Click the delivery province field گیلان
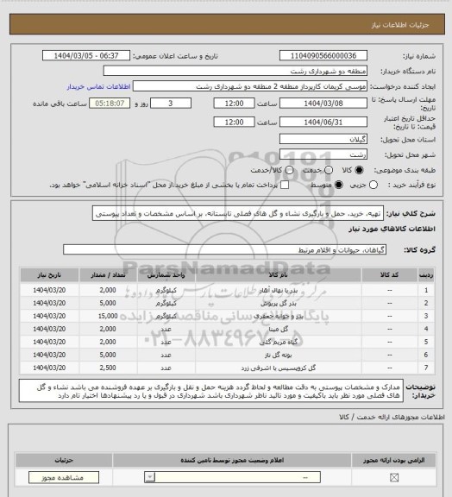This screenshot has height=497, width=452. click(x=323, y=139)
